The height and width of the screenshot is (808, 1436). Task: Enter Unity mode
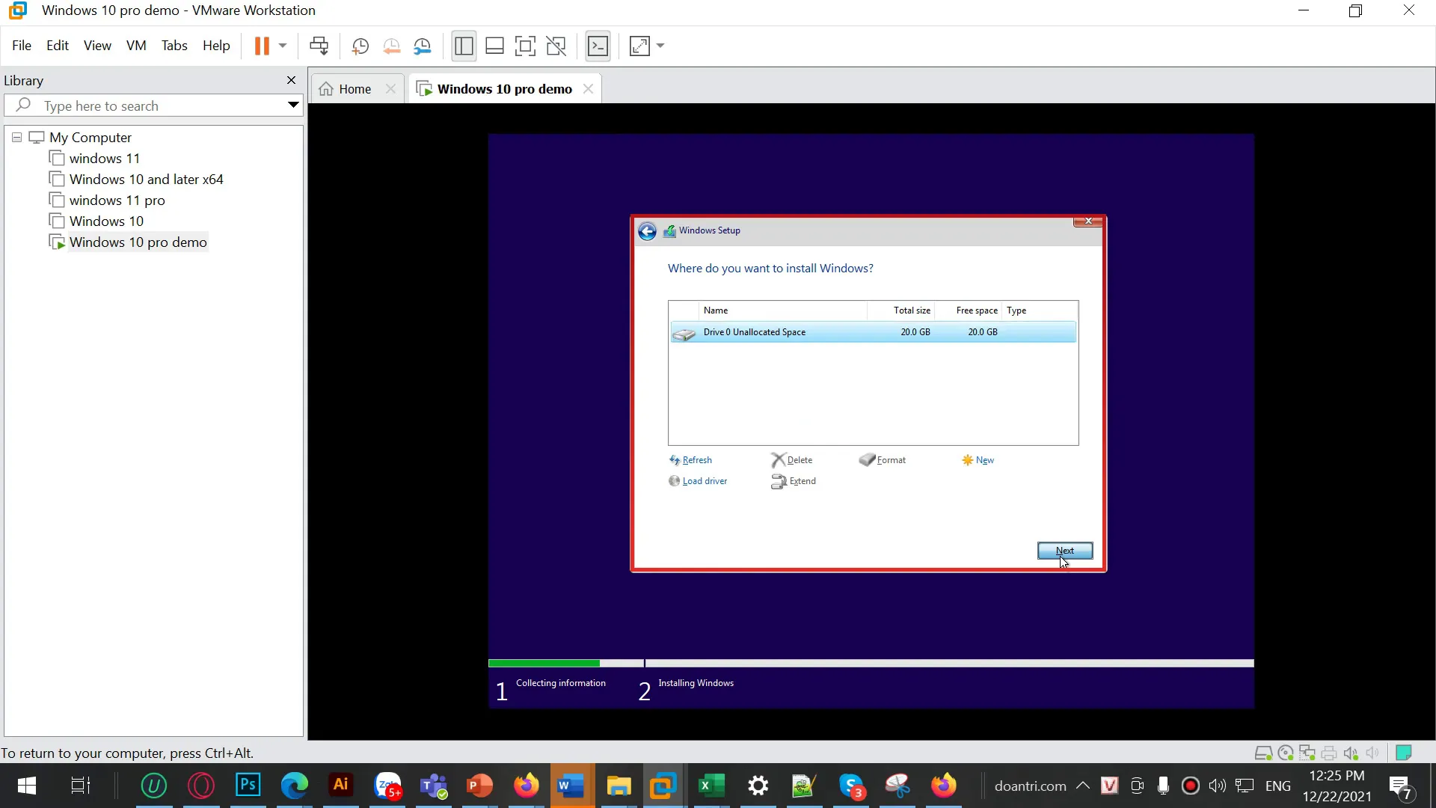point(556,46)
